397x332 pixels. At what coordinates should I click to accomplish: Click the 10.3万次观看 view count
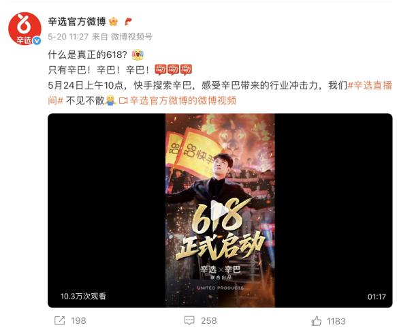click(x=83, y=296)
